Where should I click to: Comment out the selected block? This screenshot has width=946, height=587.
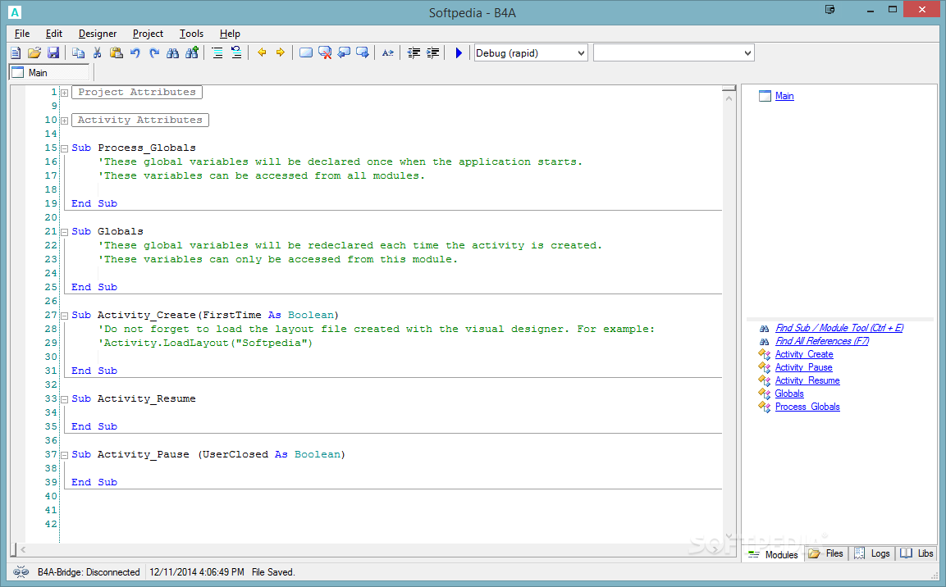[217, 53]
